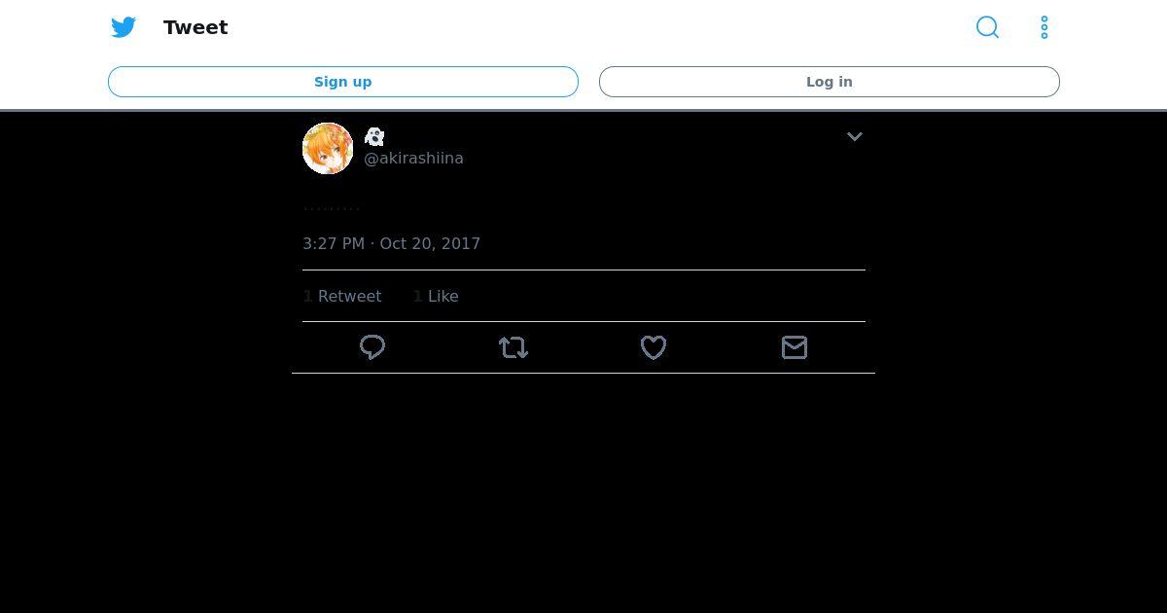Click the Oct 20, 2017 date
1167x613 pixels.
[x=430, y=243]
